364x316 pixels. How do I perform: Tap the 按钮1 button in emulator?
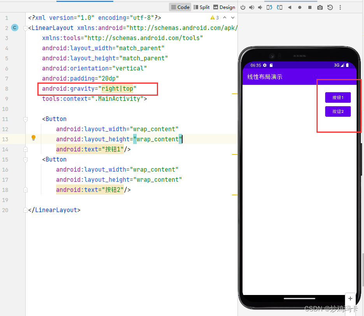pos(338,97)
